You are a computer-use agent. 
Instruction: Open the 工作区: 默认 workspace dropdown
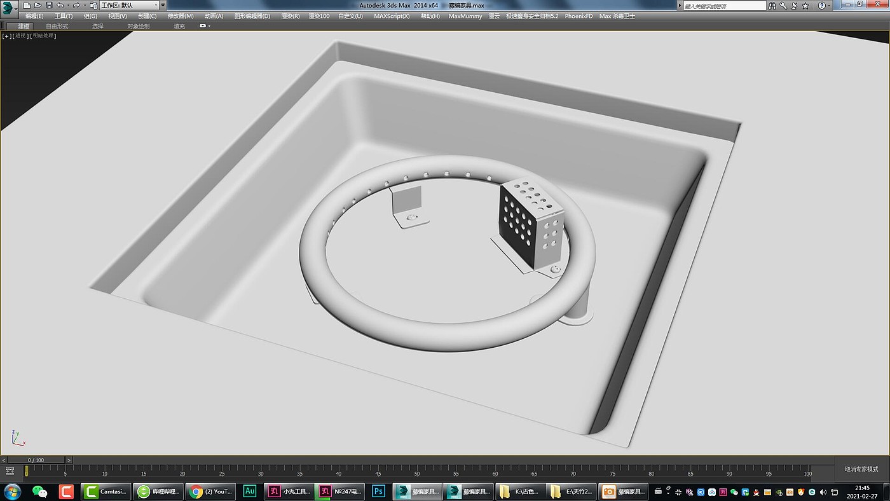[x=128, y=5]
